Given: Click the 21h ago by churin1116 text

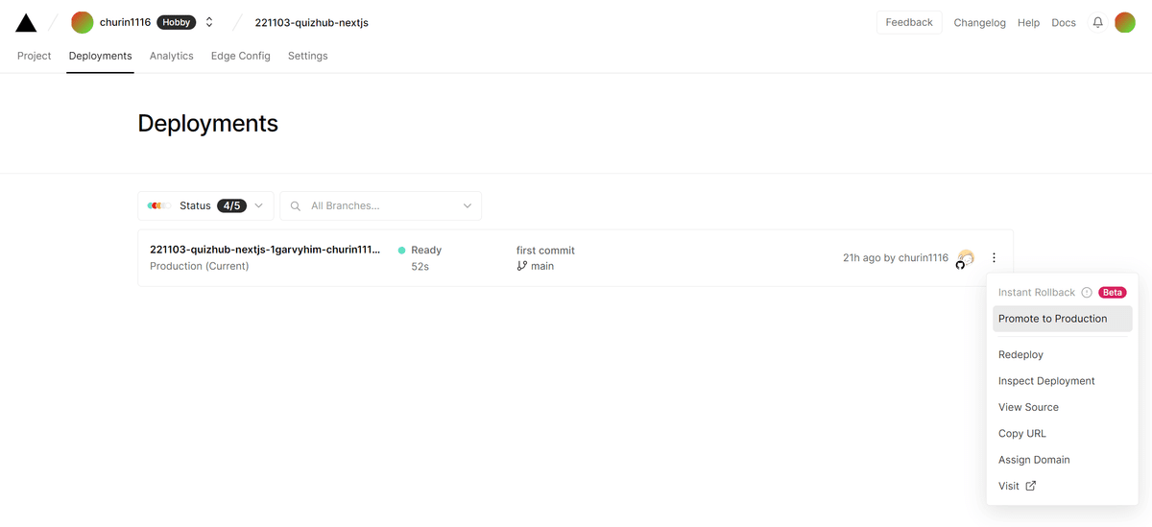Looking at the screenshot, I should 896,258.
